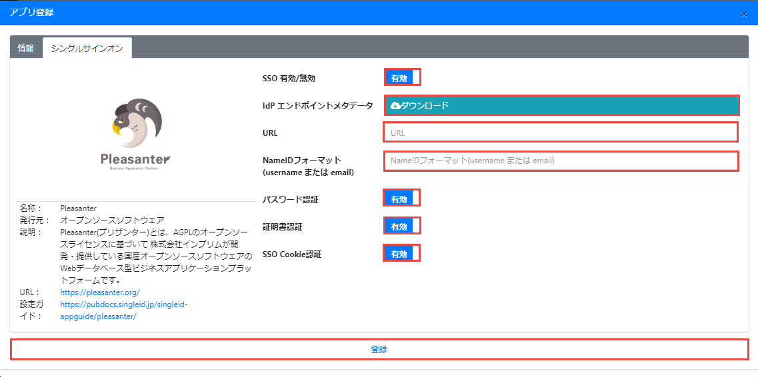Download the IdP endpoint metadata
The width and height of the screenshot is (758, 377).
pyautogui.click(x=562, y=105)
